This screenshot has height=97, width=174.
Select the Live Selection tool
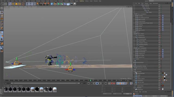click(10, 4)
